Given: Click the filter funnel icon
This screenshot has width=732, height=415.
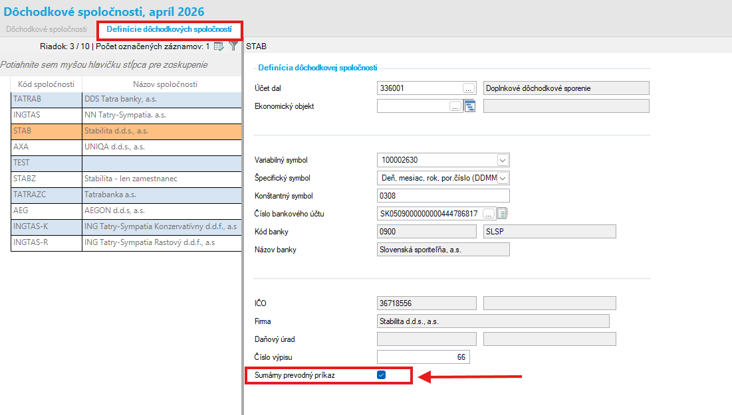Looking at the screenshot, I should [x=233, y=46].
